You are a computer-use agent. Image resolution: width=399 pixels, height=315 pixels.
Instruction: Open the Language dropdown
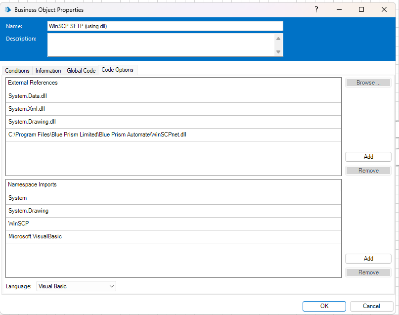[76, 286]
